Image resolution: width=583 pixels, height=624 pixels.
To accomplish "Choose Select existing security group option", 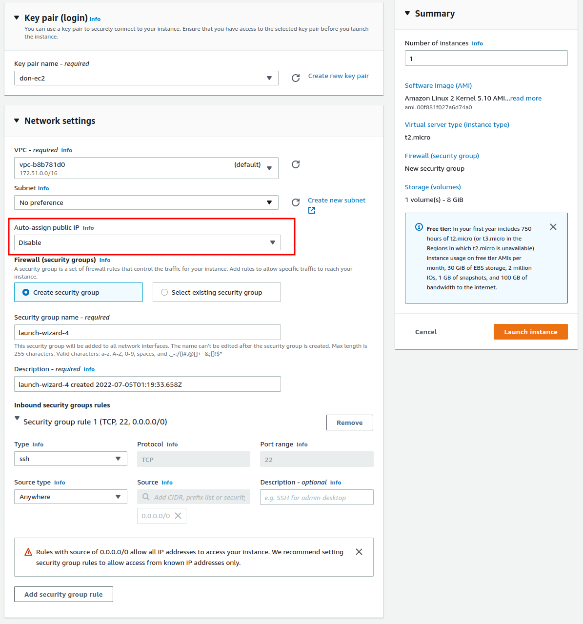I will 164,292.
